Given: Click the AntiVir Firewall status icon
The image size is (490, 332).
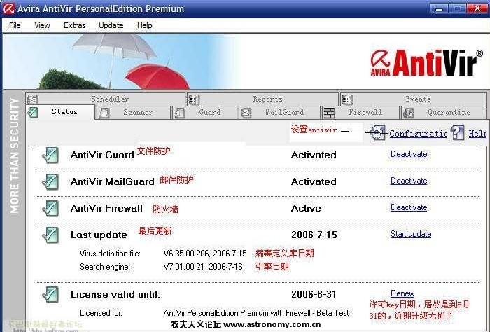Looking at the screenshot, I should tap(50, 209).
